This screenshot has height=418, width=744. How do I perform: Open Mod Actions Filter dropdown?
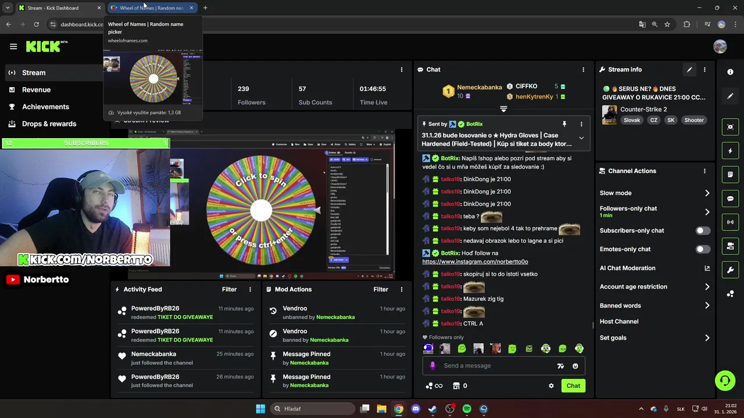381,289
